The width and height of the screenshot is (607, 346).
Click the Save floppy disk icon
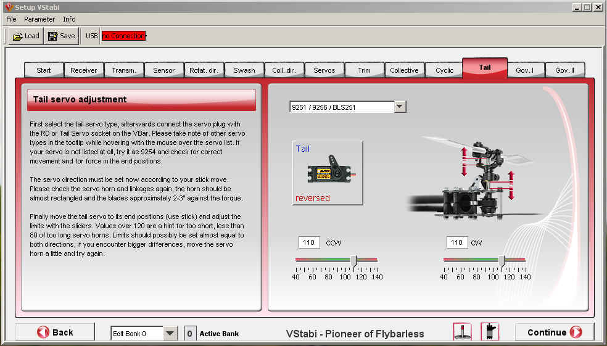click(52, 36)
